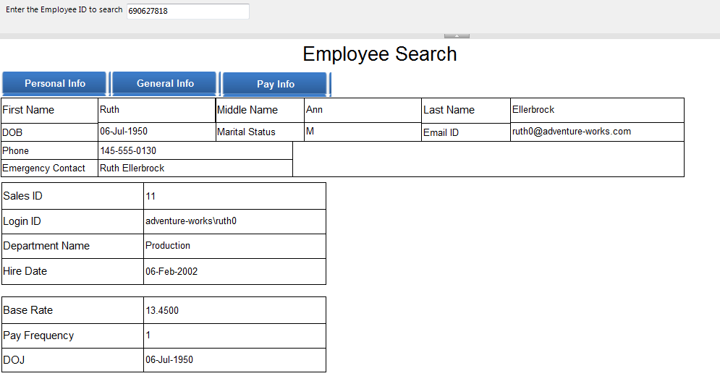Click Department Name value Production

(x=168, y=246)
